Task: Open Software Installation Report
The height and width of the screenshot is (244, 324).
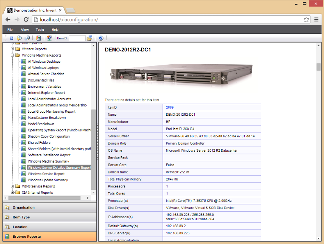Action: (x=49, y=155)
